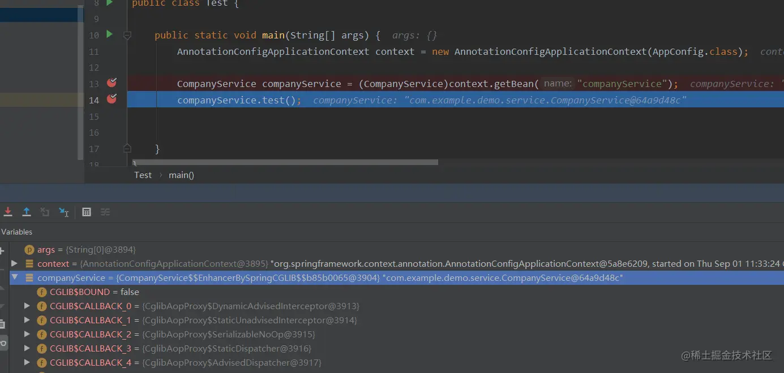Click the Variables panel title
This screenshot has height=373, width=784.
[x=16, y=232]
